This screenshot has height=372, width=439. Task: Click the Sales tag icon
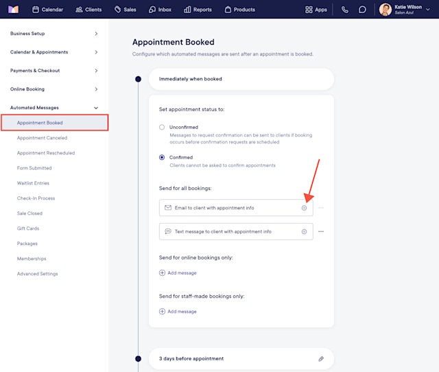click(117, 10)
